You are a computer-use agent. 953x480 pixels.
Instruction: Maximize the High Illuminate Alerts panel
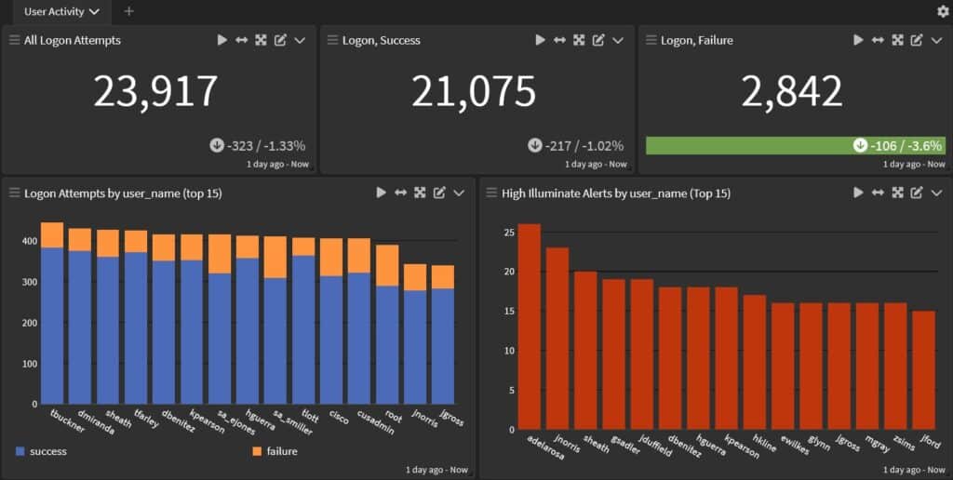[x=897, y=193]
